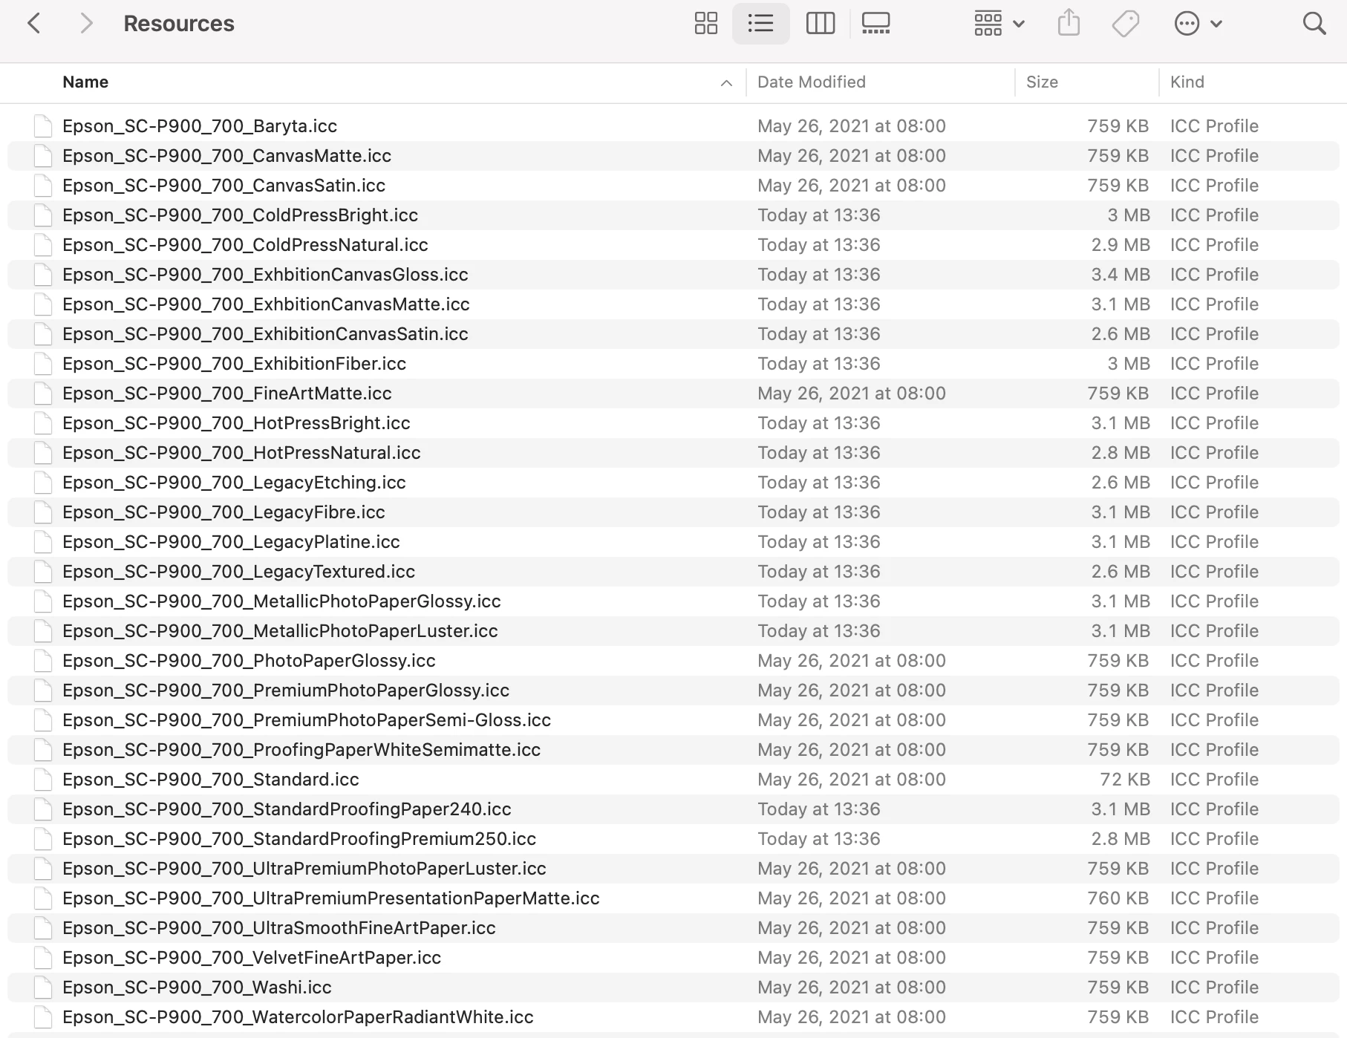Select Epson_SC-P900_700_HotPressNatural.icc

[x=673, y=453]
